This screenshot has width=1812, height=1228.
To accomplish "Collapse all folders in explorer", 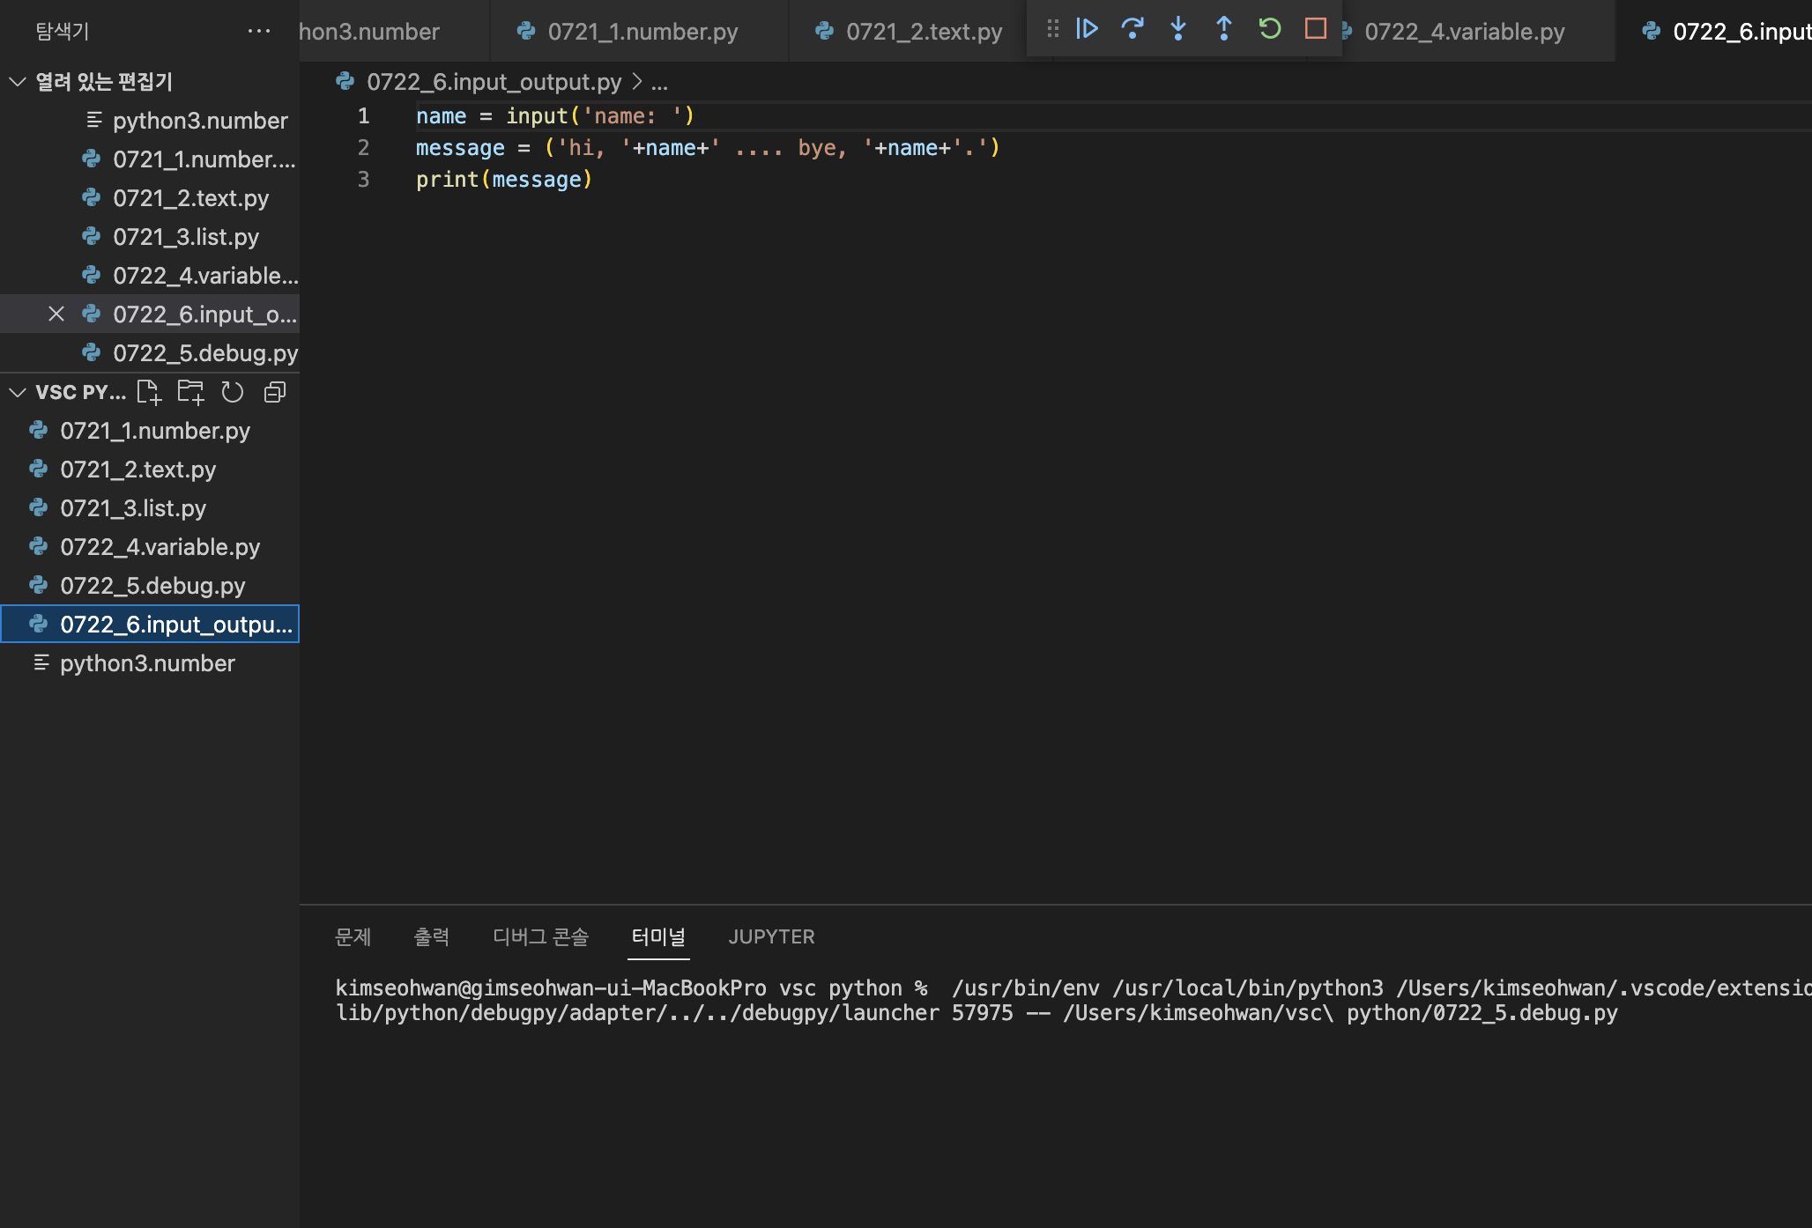I will 275,392.
